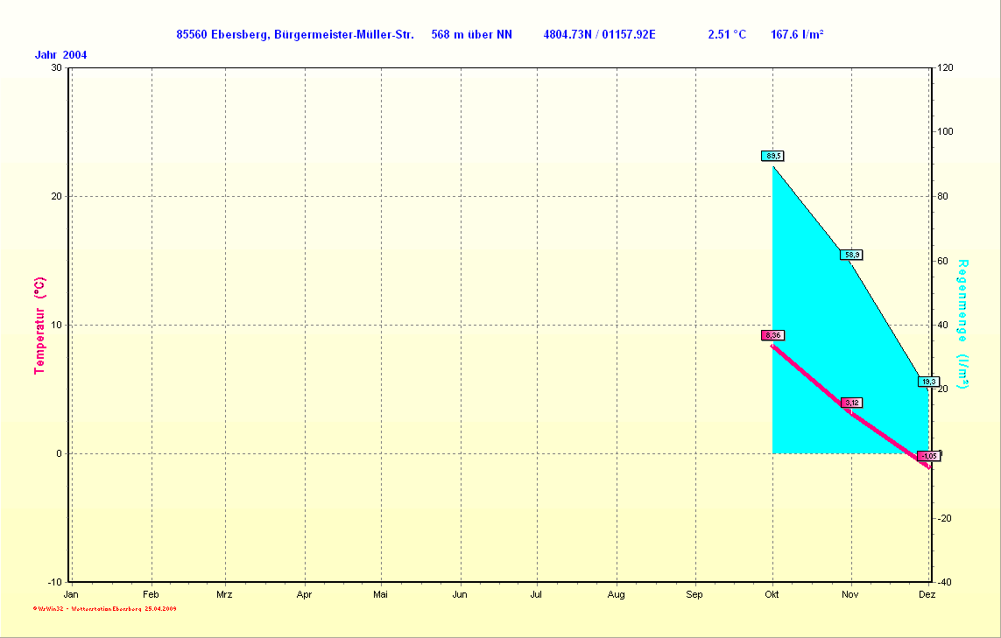Viewport: 1001px width, 638px height.
Task: Select the 3,12 temperature data label
Action: [x=851, y=403]
